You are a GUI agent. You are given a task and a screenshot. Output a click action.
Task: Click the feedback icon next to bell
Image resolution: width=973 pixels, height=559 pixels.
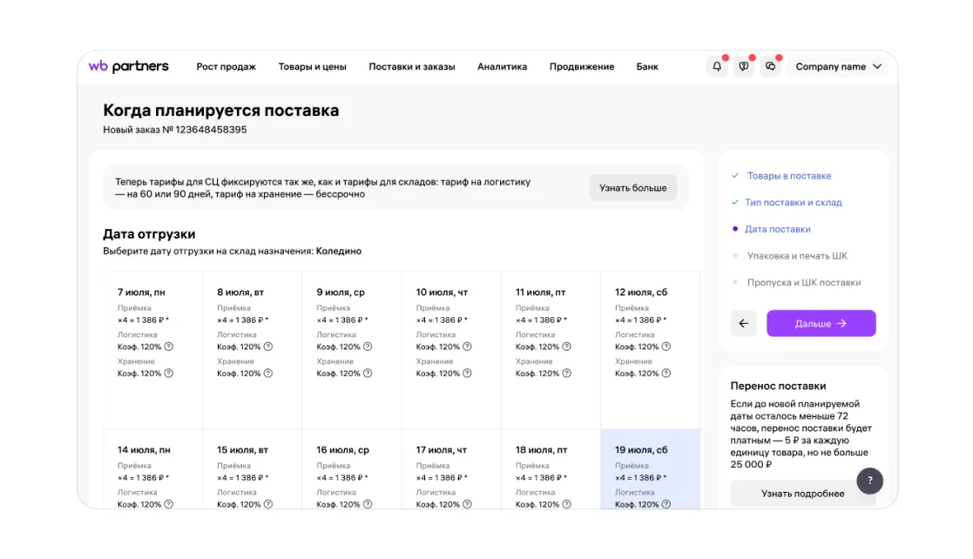coord(744,67)
